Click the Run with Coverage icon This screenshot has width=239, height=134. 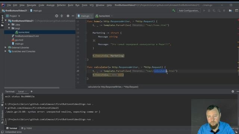tap(214, 11)
